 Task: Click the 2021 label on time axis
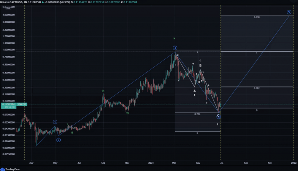point(151,163)
